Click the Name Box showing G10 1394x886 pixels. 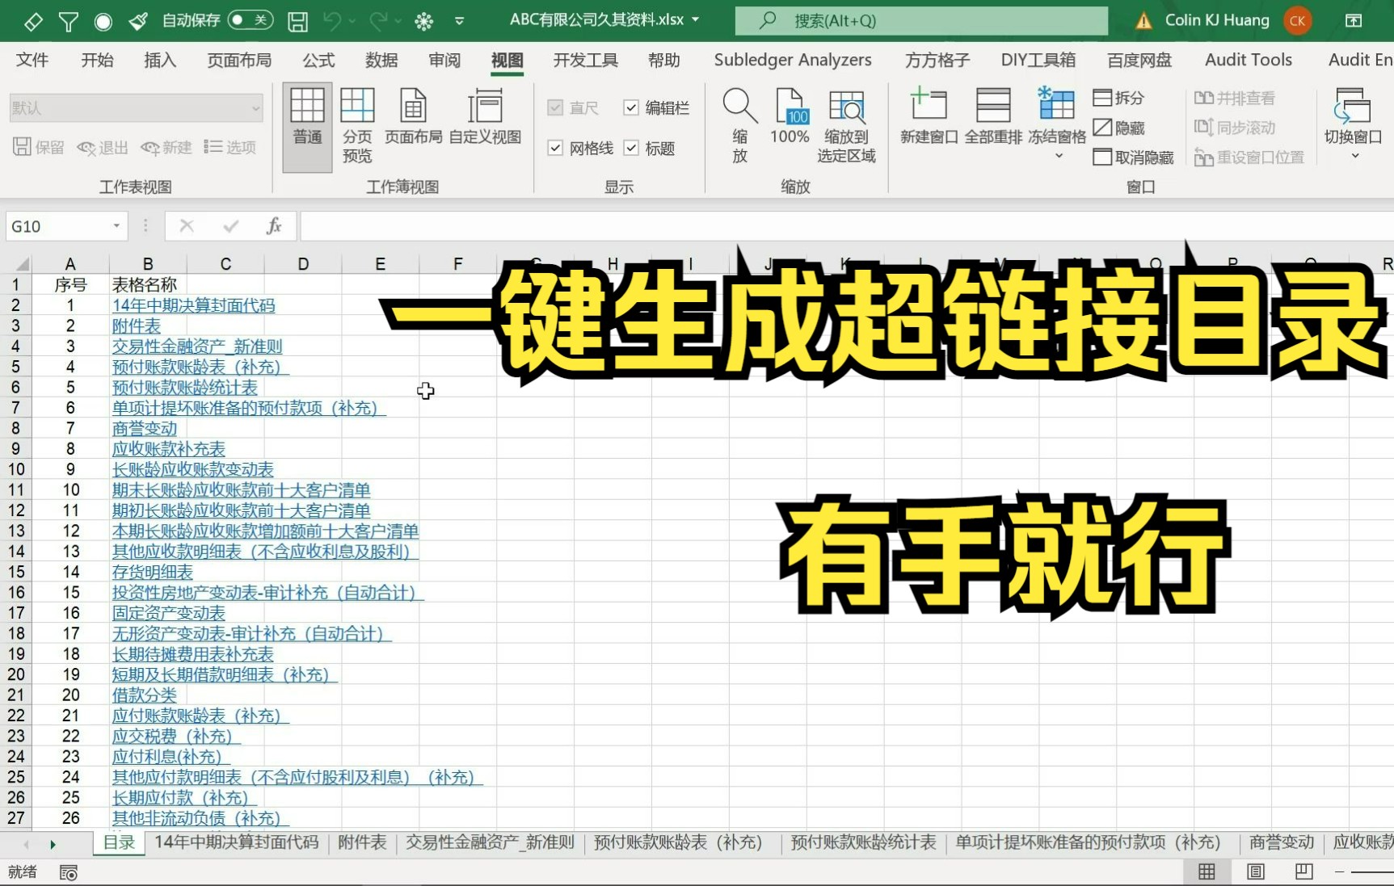60,226
